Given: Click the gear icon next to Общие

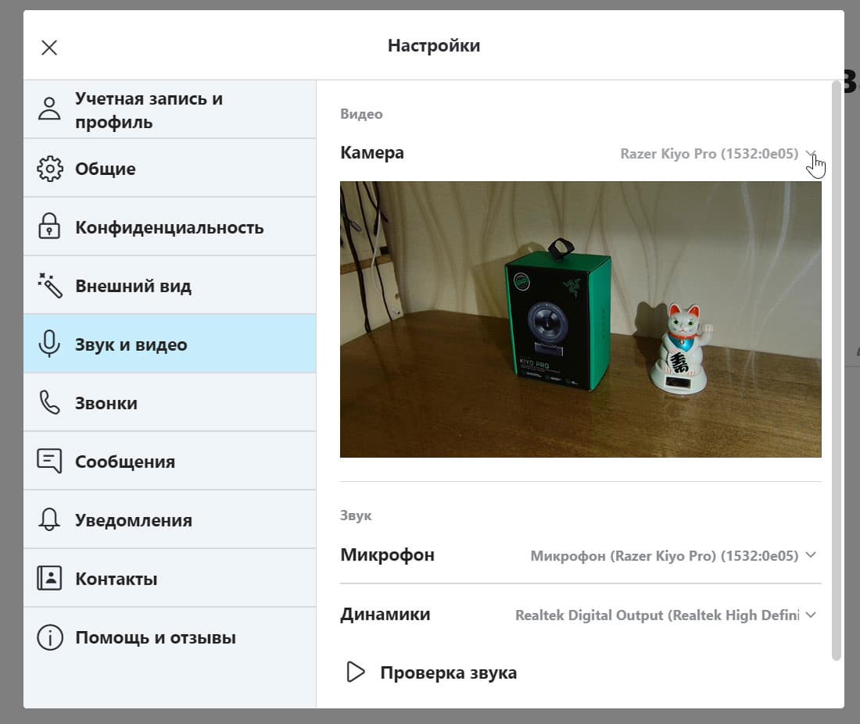Looking at the screenshot, I should pyautogui.click(x=50, y=168).
